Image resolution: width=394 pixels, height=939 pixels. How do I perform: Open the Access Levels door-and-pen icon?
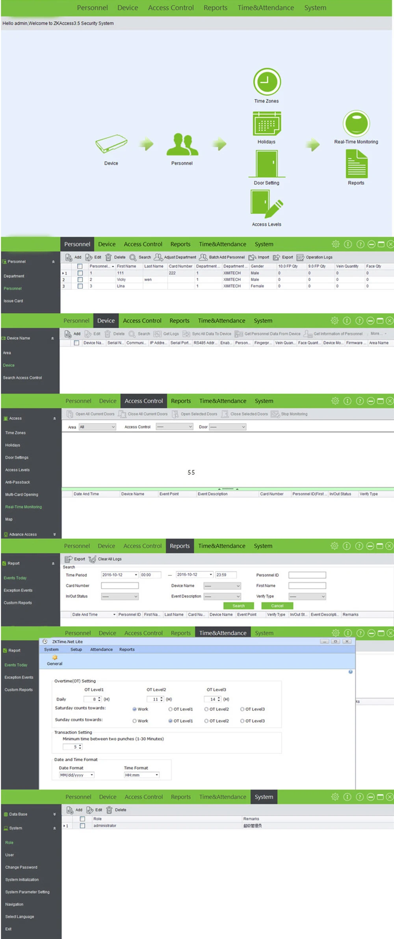[x=267, y=204]
